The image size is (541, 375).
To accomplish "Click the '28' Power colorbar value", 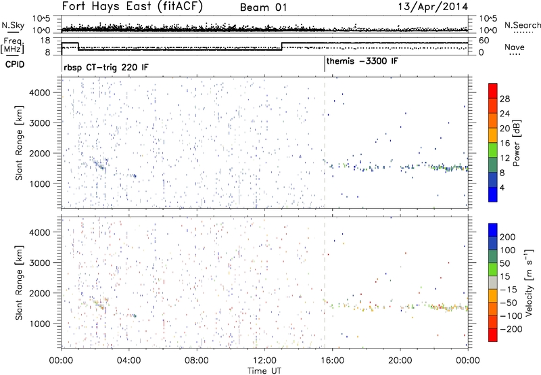I will [x=504, y=99].
